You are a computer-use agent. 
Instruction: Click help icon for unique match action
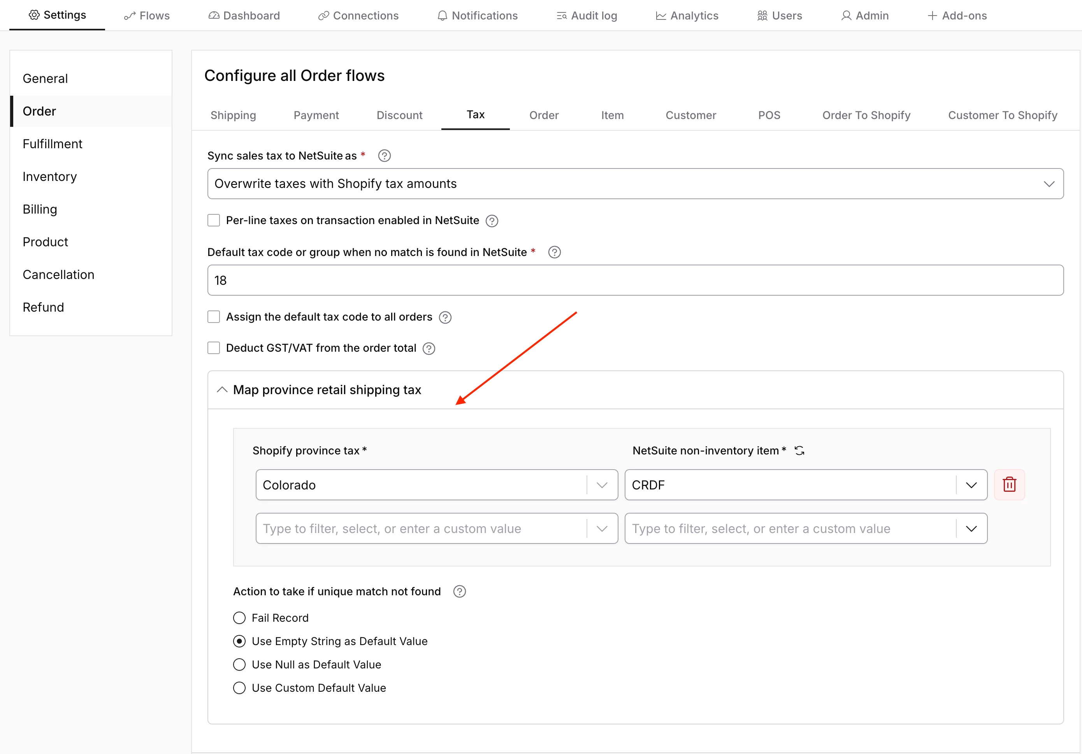pos(459,591)
